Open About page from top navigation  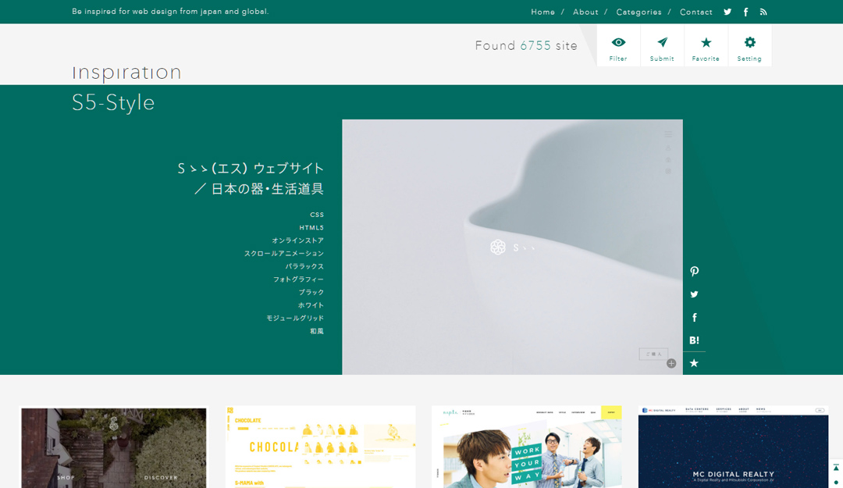click(585, 12)
